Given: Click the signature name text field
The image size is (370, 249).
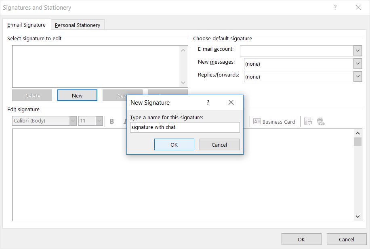Looking at the screenshot, I should pos(185,127).
